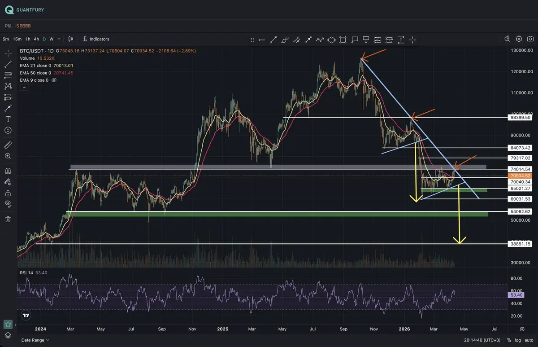Image resolution: width=538 pixels, height=347 pixels.
Task: Open the emoji sticker tool
Action: click(x=8, y=130)
